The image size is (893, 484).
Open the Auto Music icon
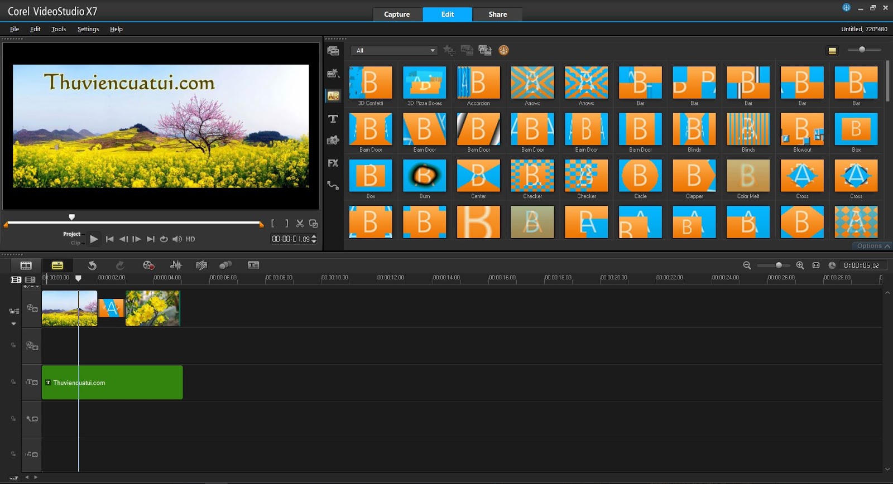point(201,265)
